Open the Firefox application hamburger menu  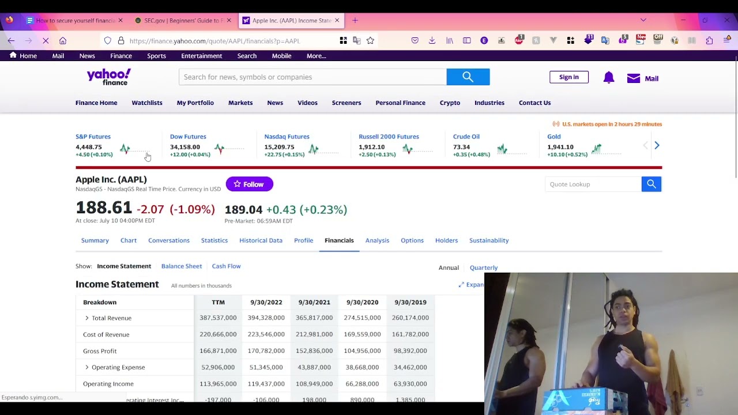pos(726,40)
